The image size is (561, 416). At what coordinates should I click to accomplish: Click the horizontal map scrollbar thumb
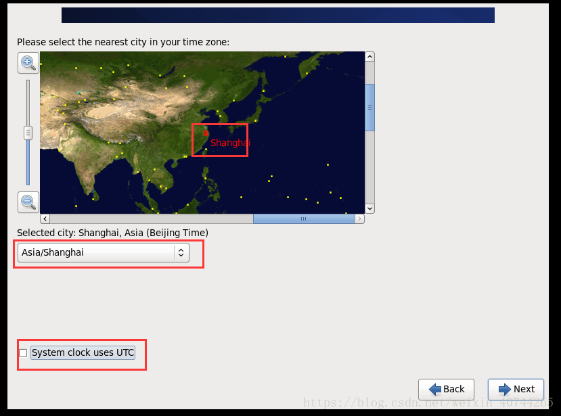(x=304, y=218)
